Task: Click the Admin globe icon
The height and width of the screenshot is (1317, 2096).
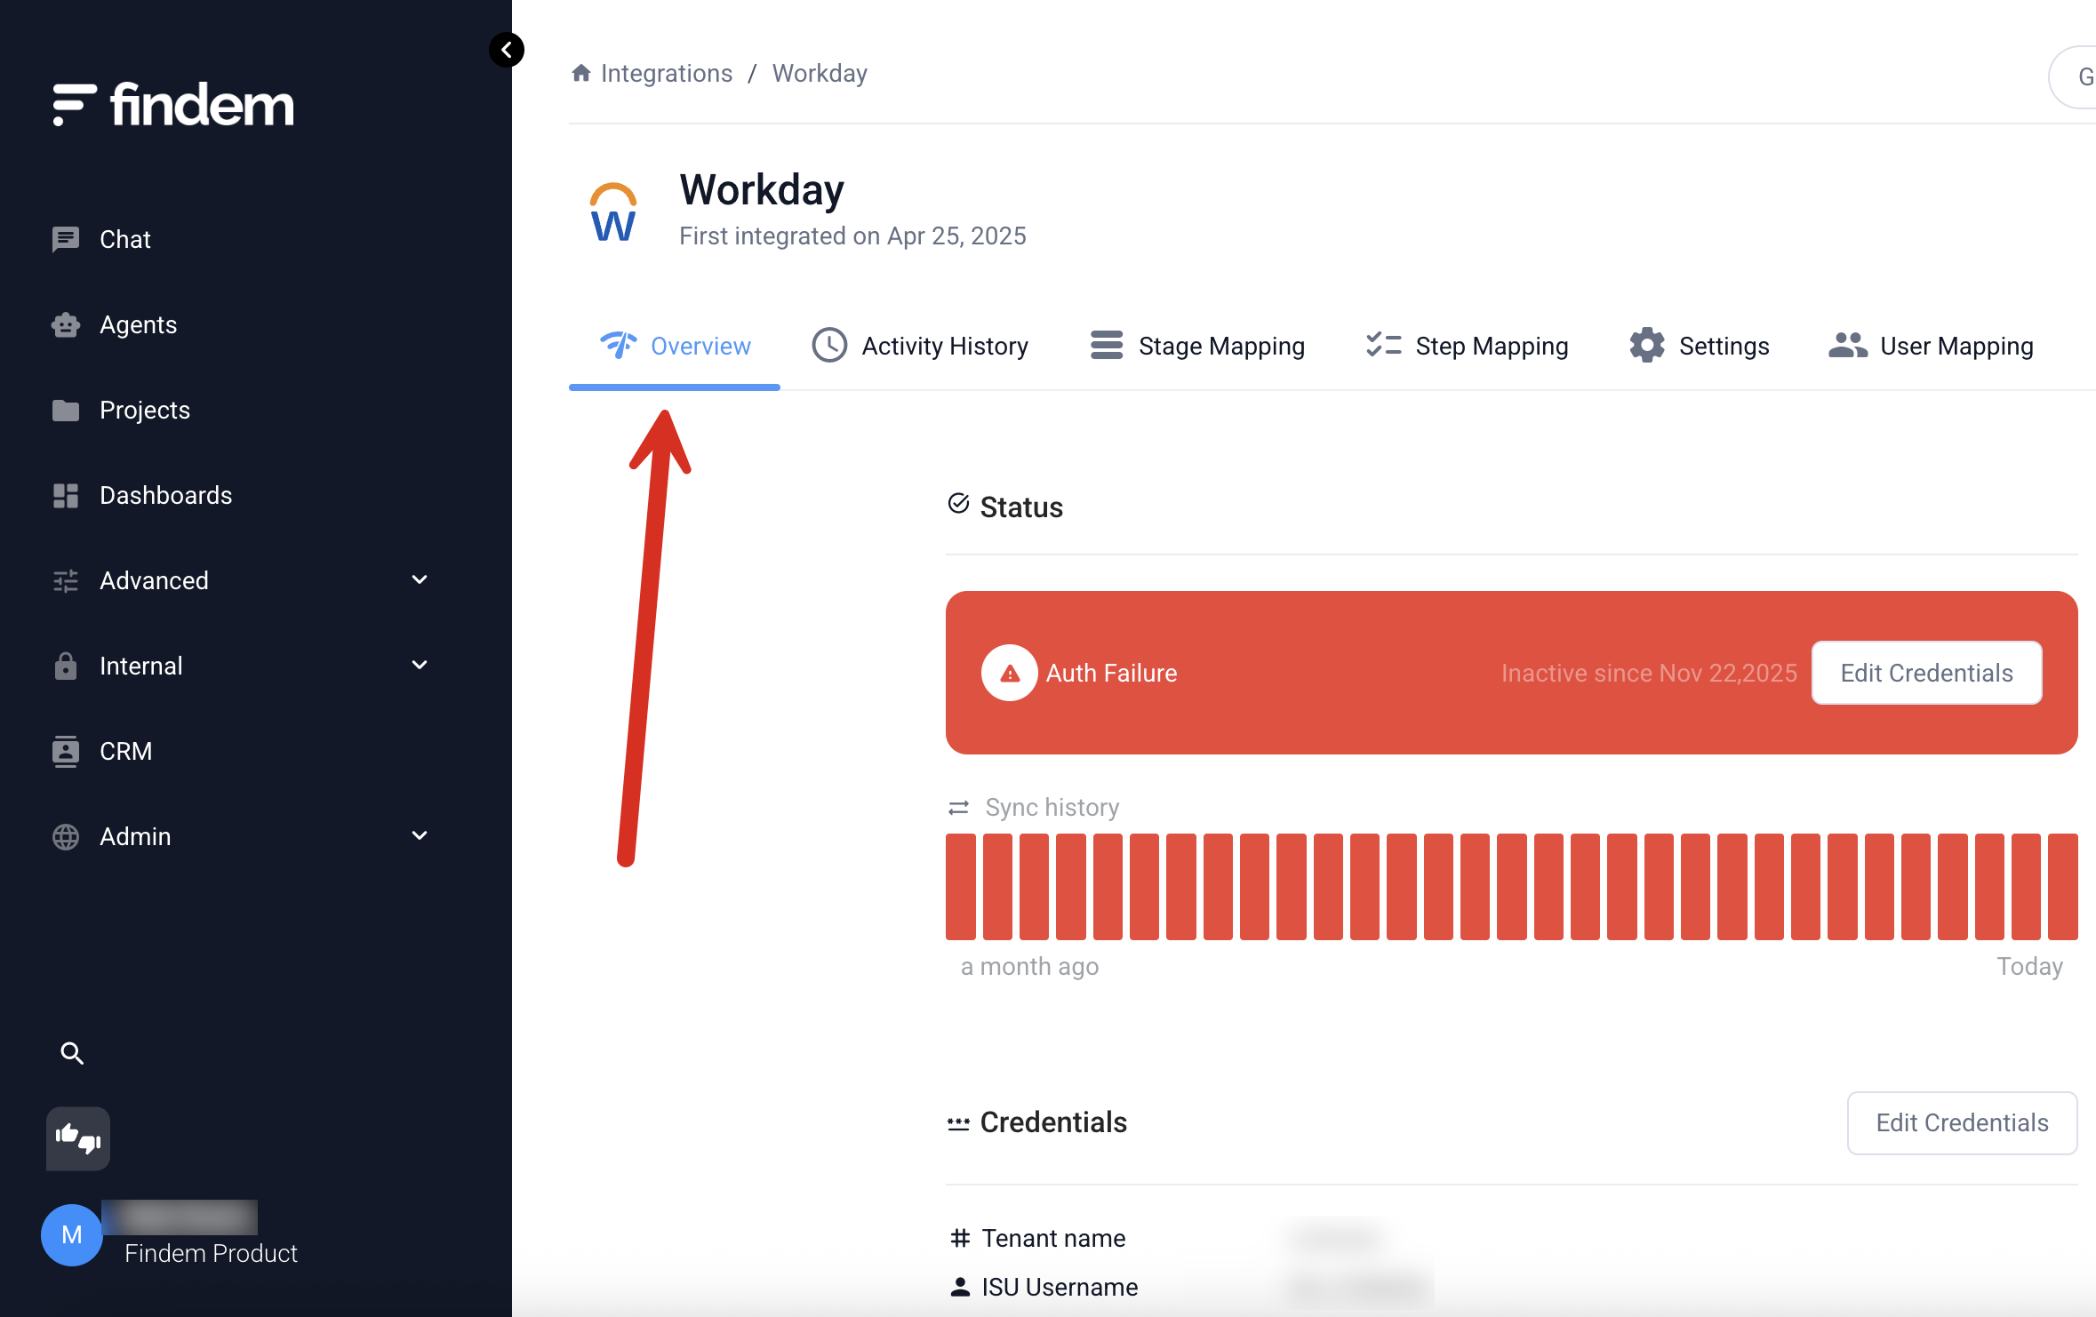Action: [x=66, y=836]
